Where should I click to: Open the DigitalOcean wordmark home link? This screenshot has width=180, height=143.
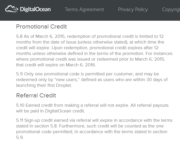(x=35, y=9)
